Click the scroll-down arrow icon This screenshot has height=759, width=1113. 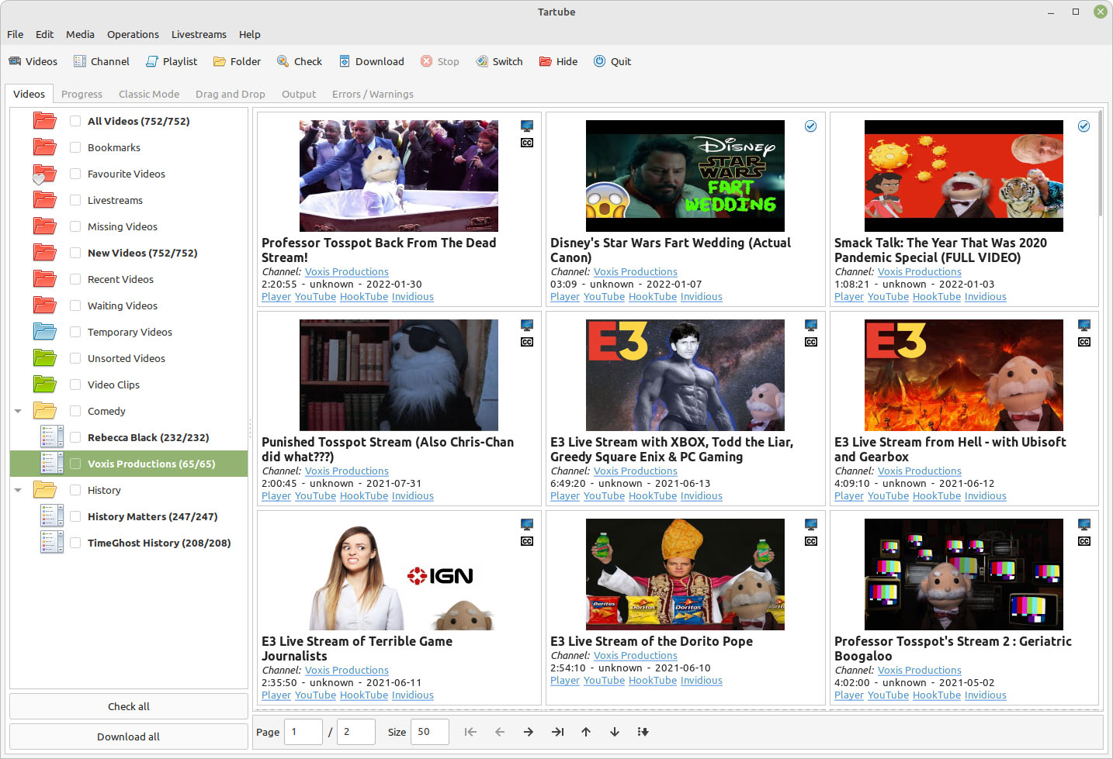tap(615, 732)
